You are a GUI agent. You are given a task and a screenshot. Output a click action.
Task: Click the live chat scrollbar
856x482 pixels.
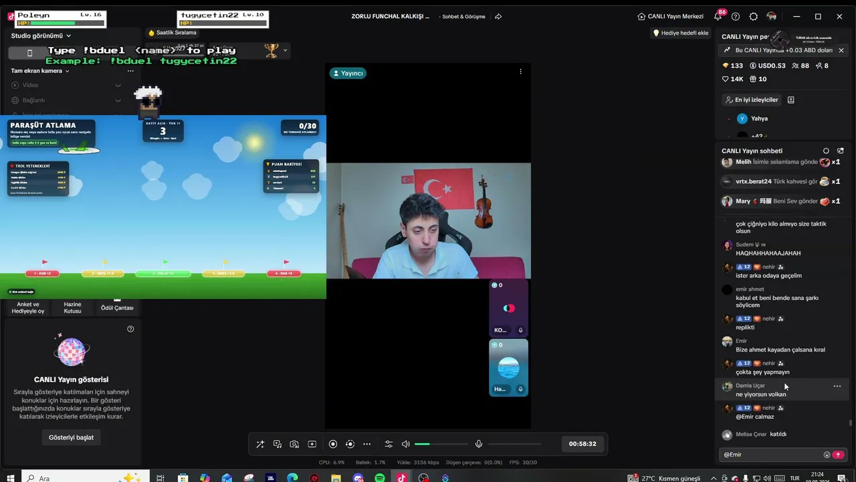(x=851, y=423)
